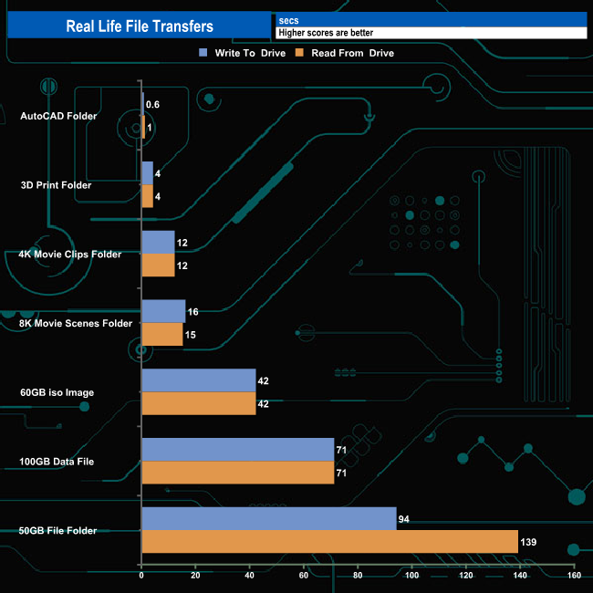Click the blue Write To Drive legend swatch
This screenshot has width=593, height=593.
203,53
